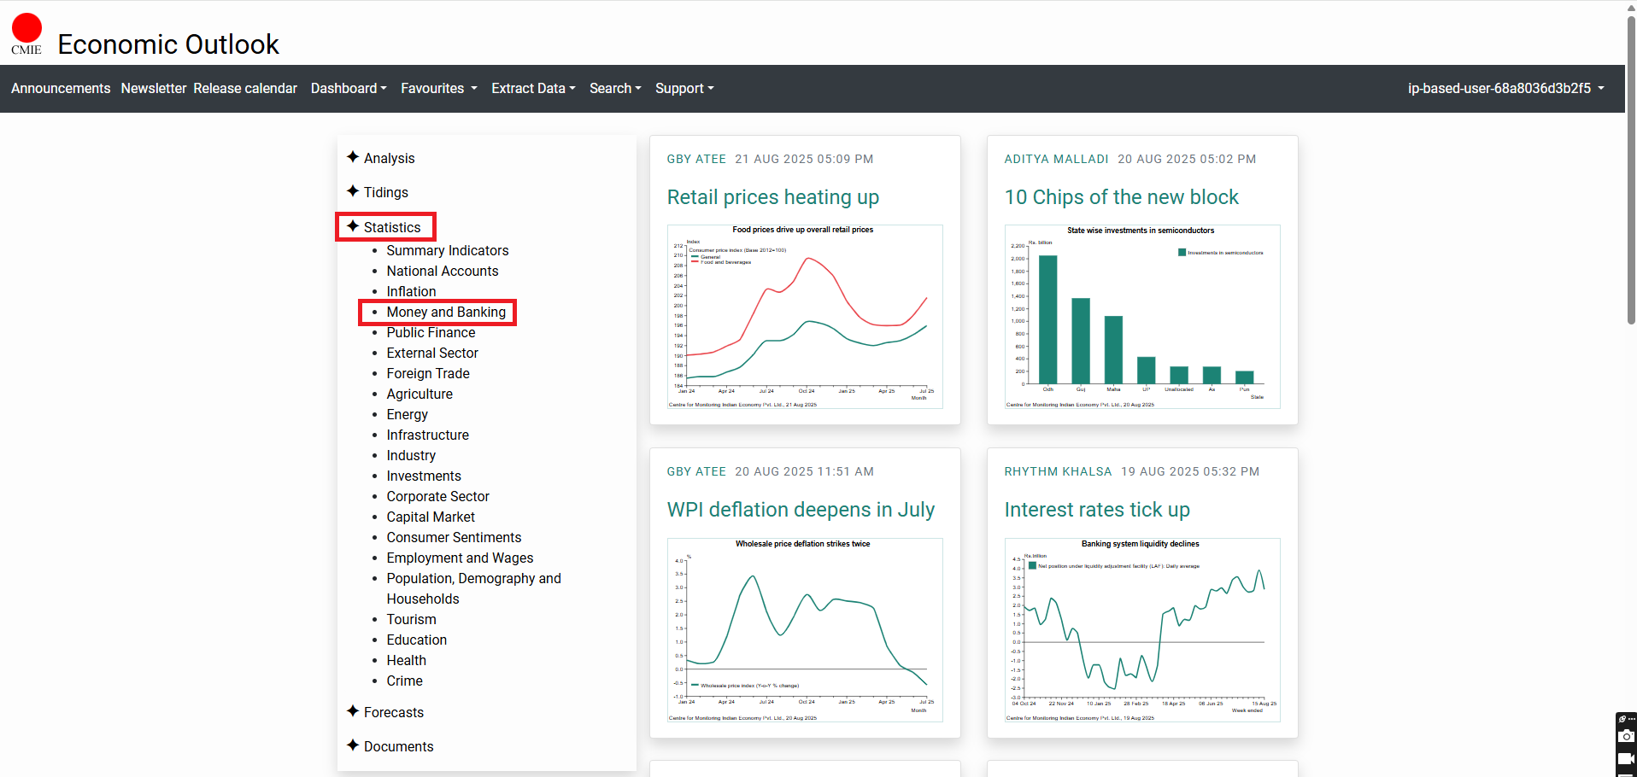Screen dimensions: 1637x777
Task: Click the semiconductor investments bar chart thumbnail
Action: 1142,317
